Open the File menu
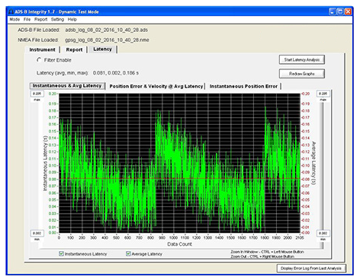 click(27, 20)
